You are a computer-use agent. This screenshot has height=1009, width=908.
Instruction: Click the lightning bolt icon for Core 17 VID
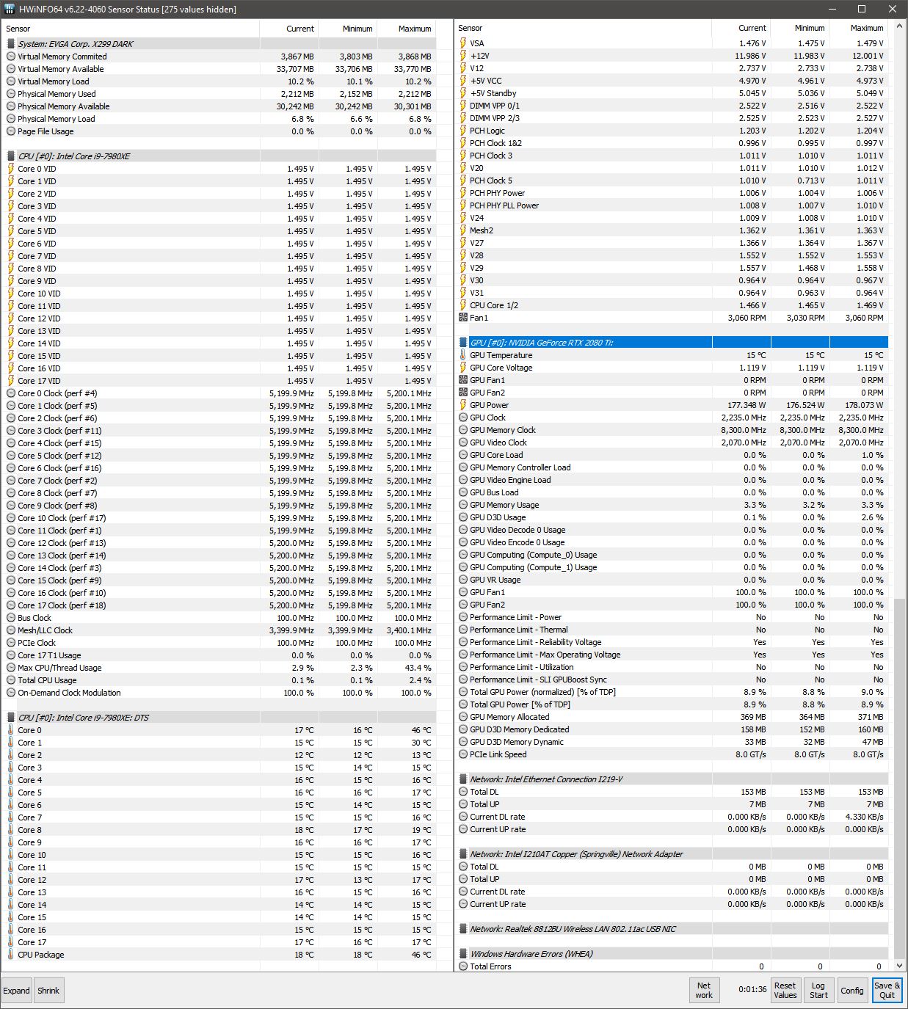coord(11,381)
